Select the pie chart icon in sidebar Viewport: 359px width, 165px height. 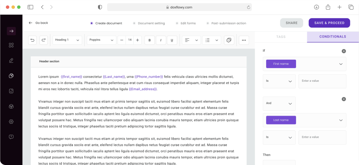[x=11, y=76]
